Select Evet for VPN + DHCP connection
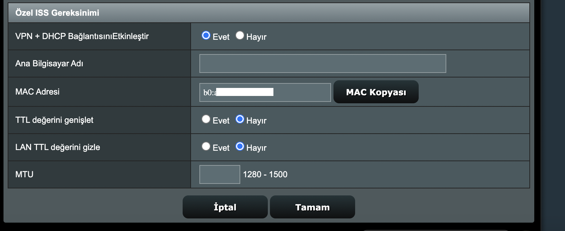Screen dimensions: 565x231 coord(206,35)
